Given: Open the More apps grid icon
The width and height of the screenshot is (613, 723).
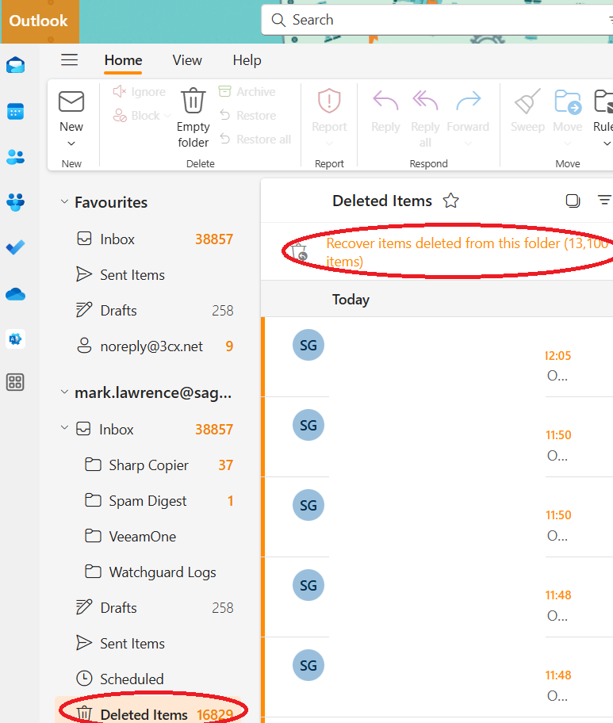Looking at the screenshot, I should [15, 382].
